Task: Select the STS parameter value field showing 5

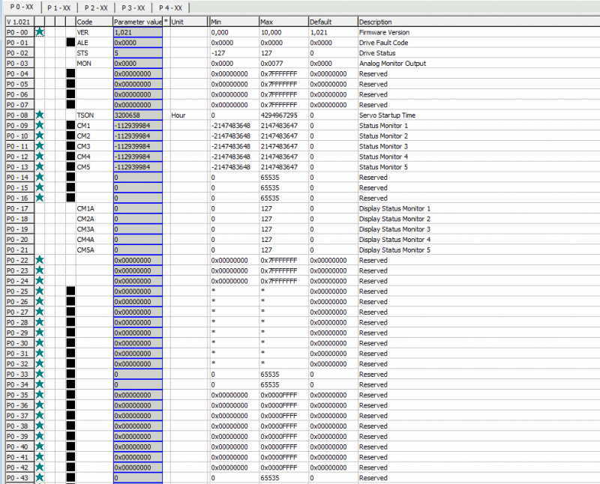Action: point(137,53)
